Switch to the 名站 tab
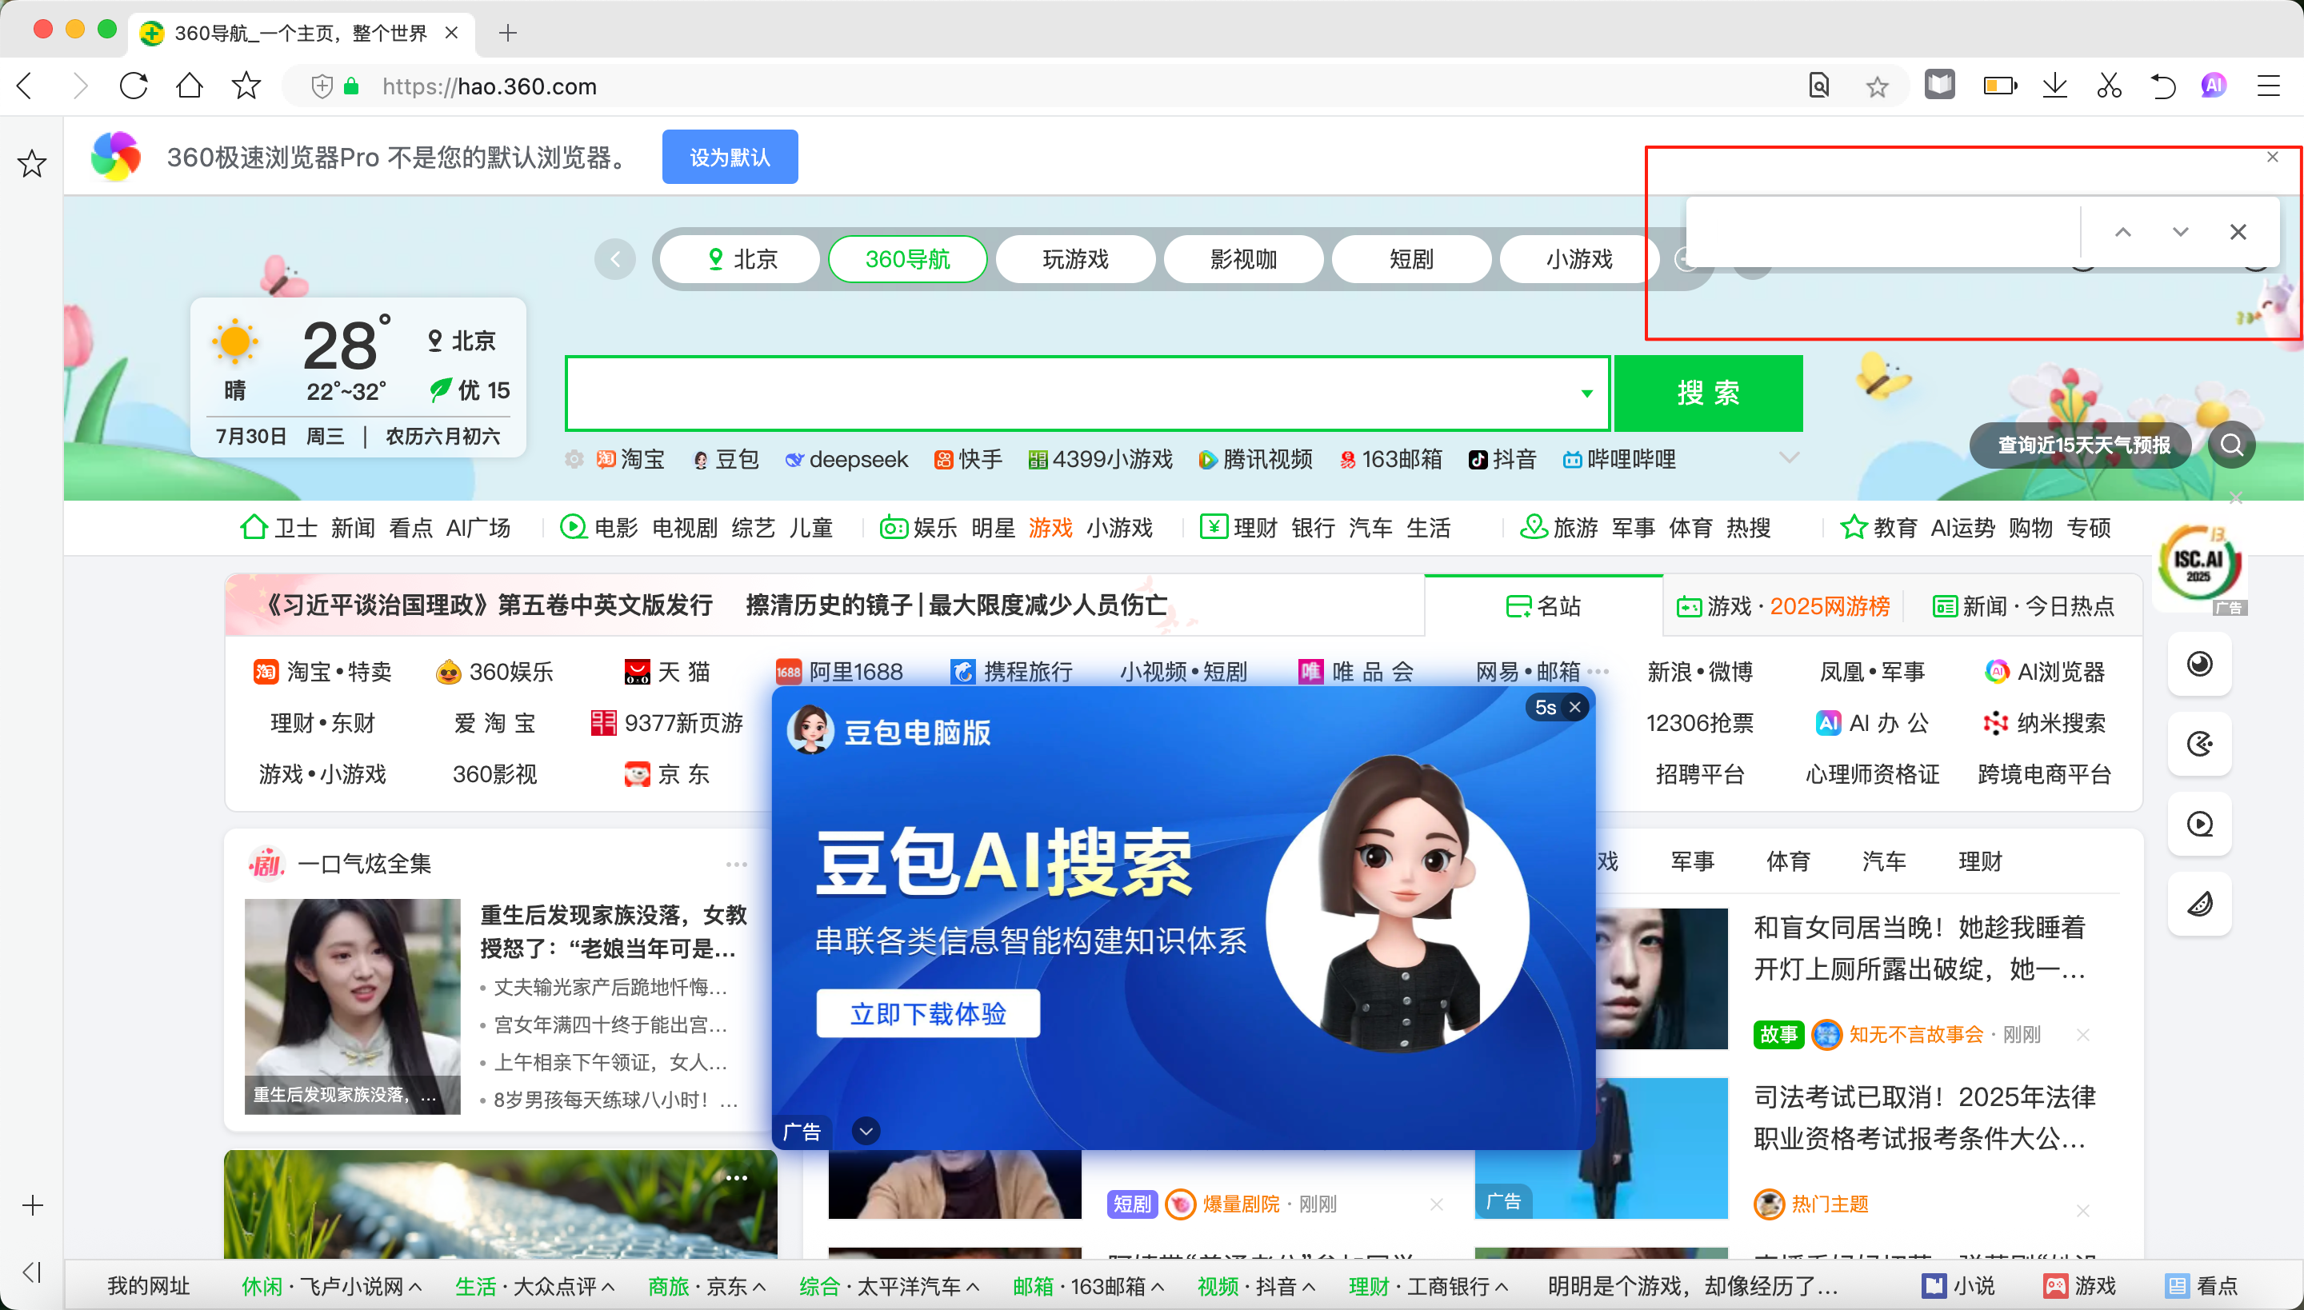This screenshot has height=1310, width=2304. pos(1542,605)
